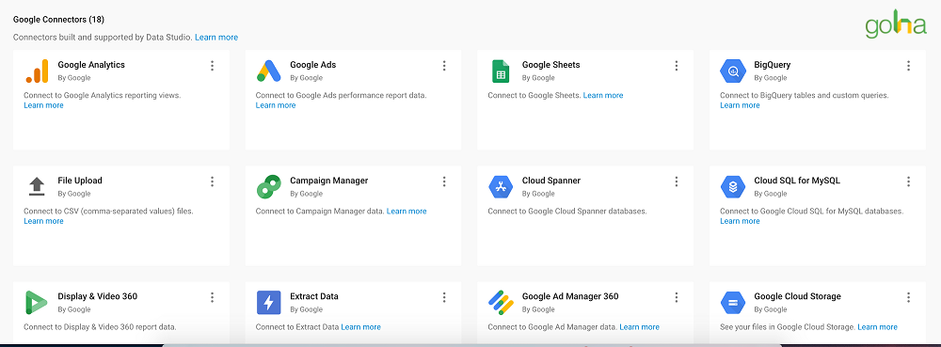Image resolution: width=941 pixels, height=347 pixels.
Task: Open Learn more link in File Upload card
Action: (x=43, y=221)
